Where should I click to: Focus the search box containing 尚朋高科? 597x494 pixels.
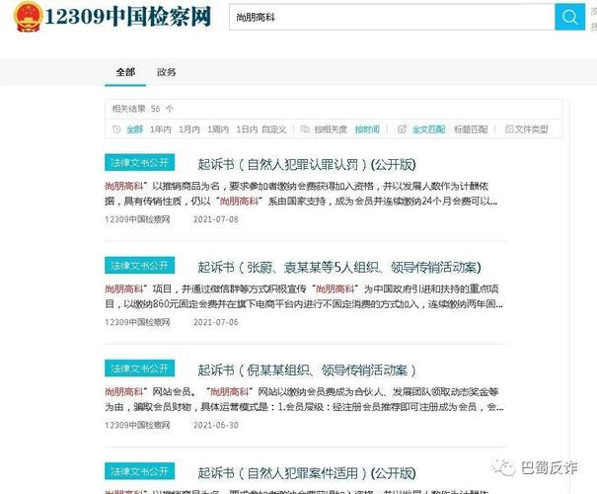coord(392,17)
